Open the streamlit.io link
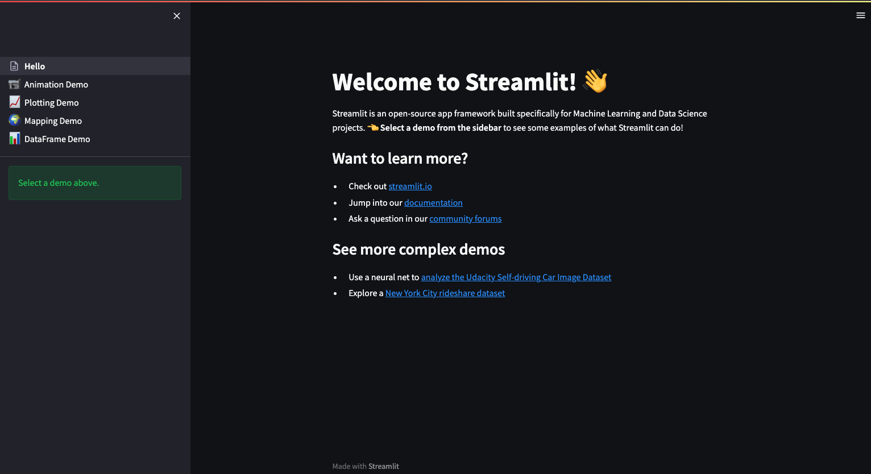Viewport: 871px width, 474px height. tap(410, 186)
